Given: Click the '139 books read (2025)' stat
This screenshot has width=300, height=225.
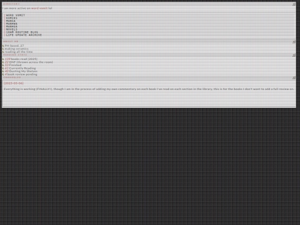Looking at the screenshot, I should (21, 59).
